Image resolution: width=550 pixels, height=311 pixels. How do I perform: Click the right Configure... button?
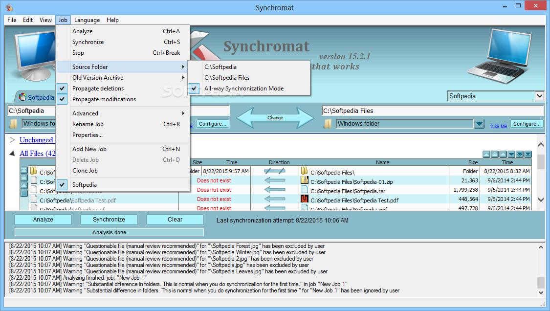[x=527, y=124]
